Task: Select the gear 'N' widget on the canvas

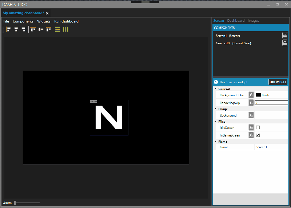Action: pos(109,117)
